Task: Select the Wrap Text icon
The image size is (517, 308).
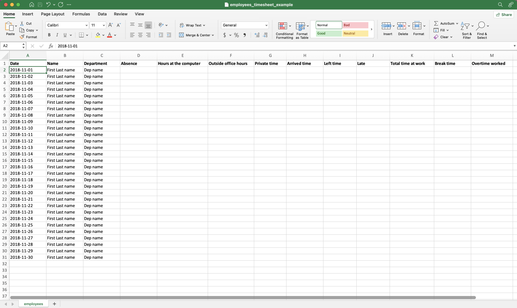Action: [x=182, y=25]
